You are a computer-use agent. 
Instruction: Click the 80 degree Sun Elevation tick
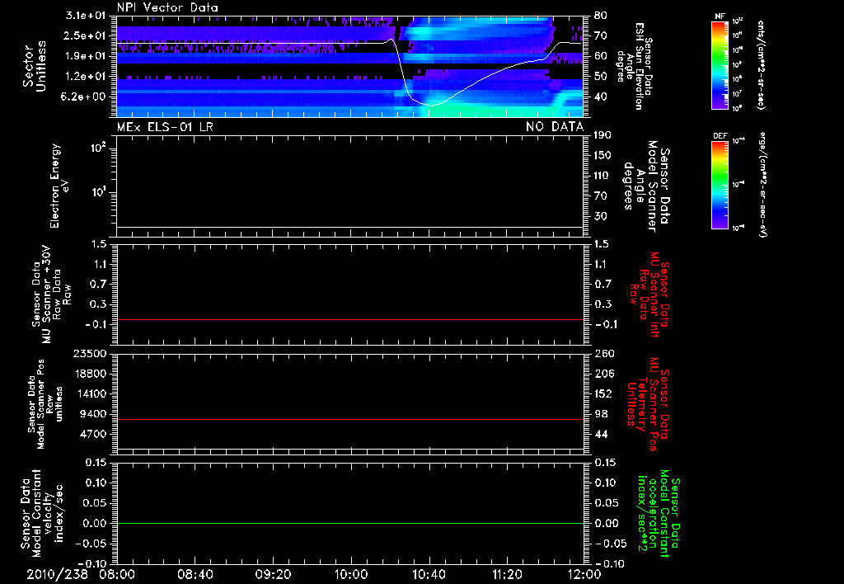coord(600,16)
